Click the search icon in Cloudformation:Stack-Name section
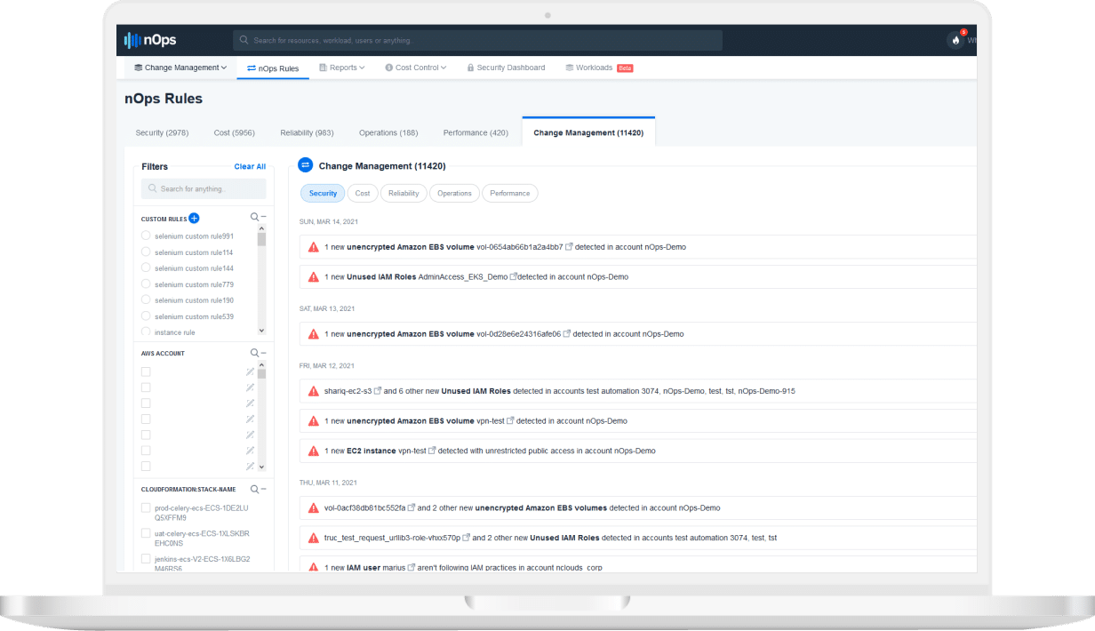Screen dimensions: 1095x631 tap(254, 489)
